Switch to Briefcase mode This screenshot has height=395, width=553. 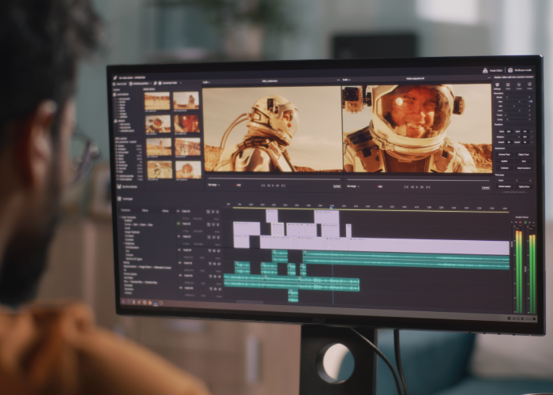click(520, 70)
